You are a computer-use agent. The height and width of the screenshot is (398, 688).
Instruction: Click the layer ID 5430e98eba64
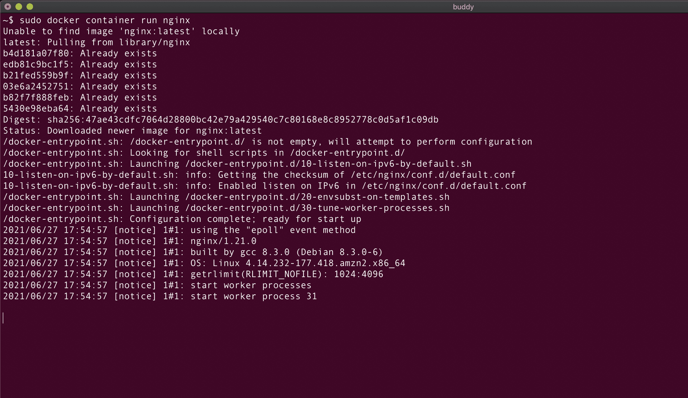36,109
